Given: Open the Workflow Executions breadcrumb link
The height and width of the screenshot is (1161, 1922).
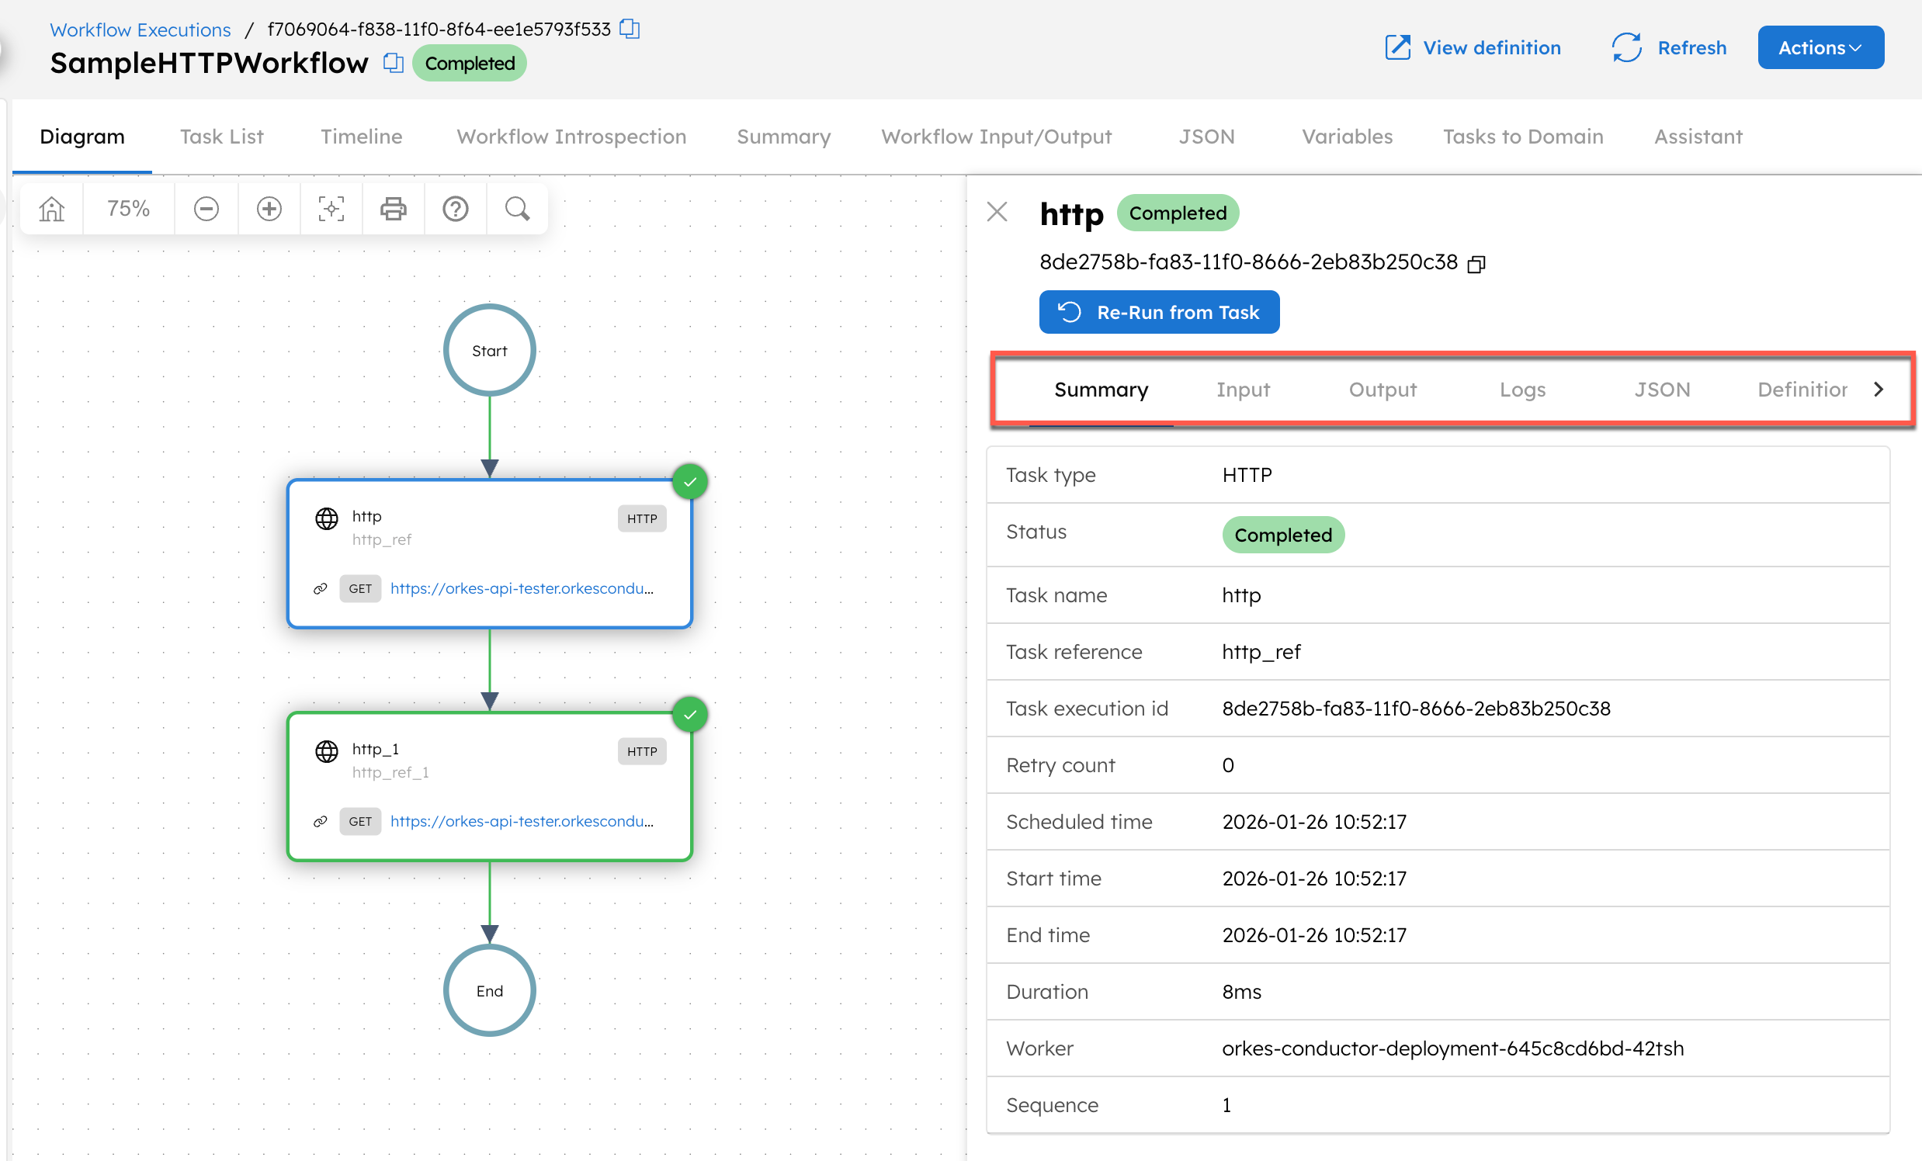Looking at the screenshot, I should 140,29.
